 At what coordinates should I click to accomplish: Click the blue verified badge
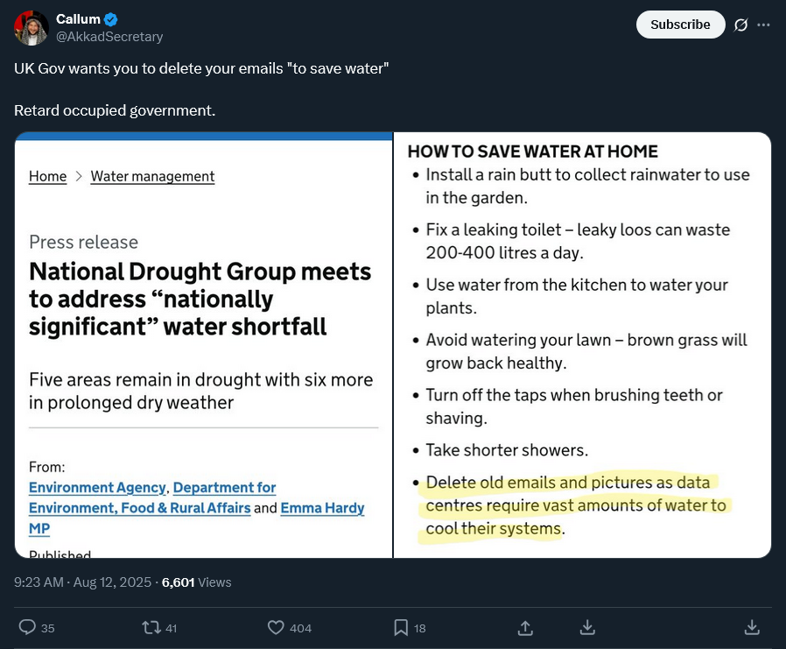point(111,19)
